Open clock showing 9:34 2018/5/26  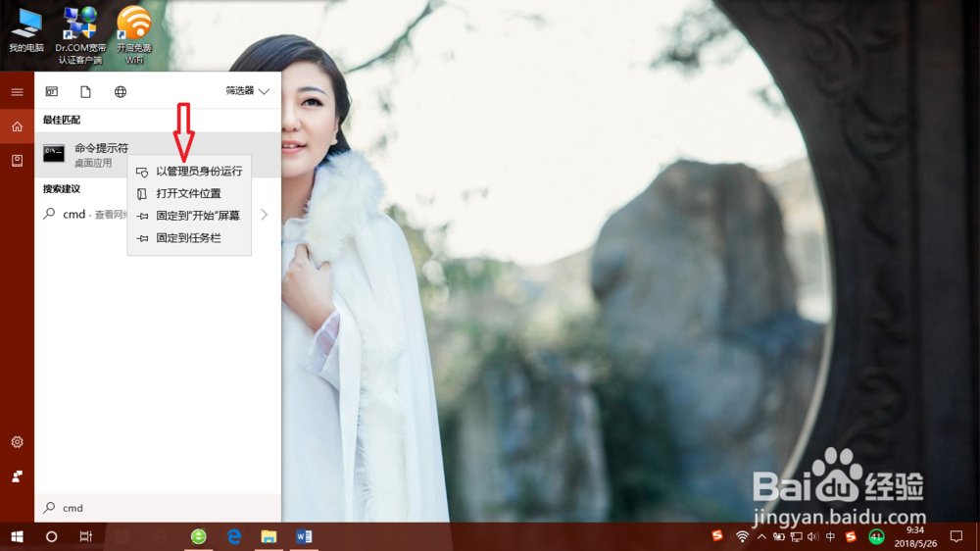click(x=915, y=536)
